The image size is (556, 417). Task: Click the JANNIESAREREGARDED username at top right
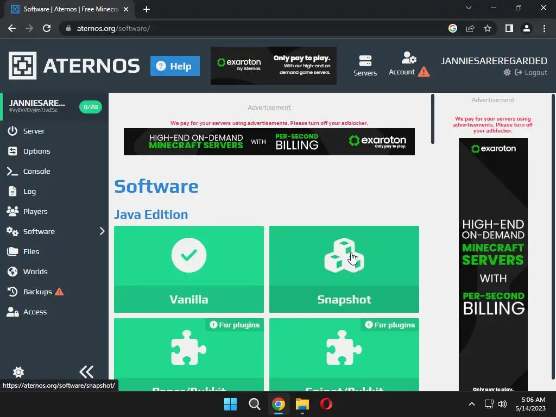(494, 61)
